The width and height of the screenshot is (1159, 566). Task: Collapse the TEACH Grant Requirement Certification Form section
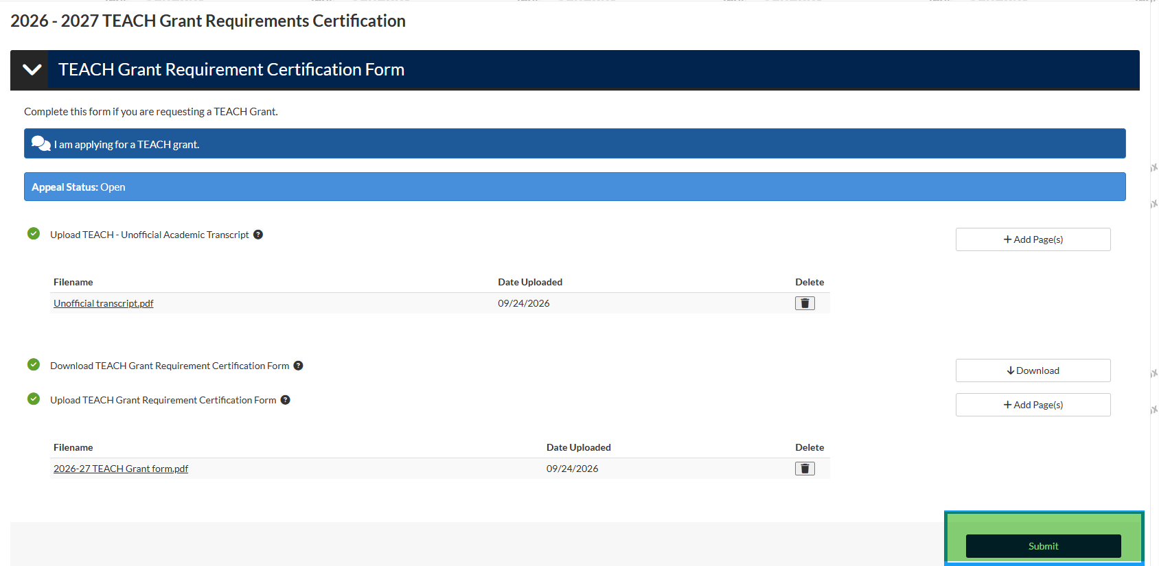(x=32, y=69)
